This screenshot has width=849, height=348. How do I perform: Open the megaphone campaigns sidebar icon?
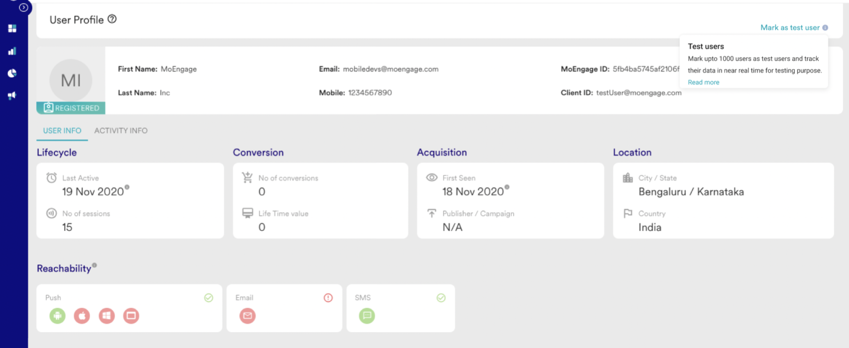coord(12,95)
